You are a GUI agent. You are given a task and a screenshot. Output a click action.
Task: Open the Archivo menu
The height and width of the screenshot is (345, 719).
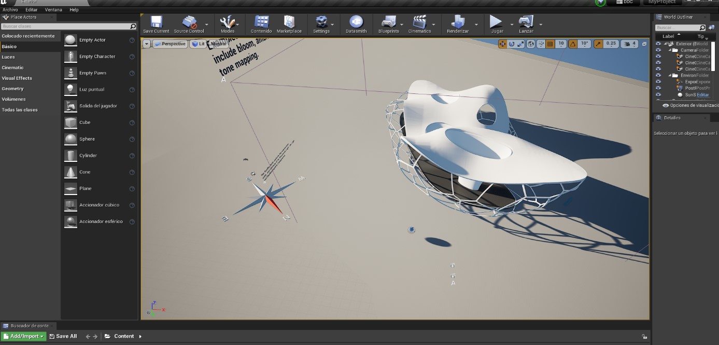pyautogui.click(x=10, y=10)
